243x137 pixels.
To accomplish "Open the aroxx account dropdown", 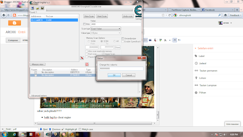I will (231, 23).
